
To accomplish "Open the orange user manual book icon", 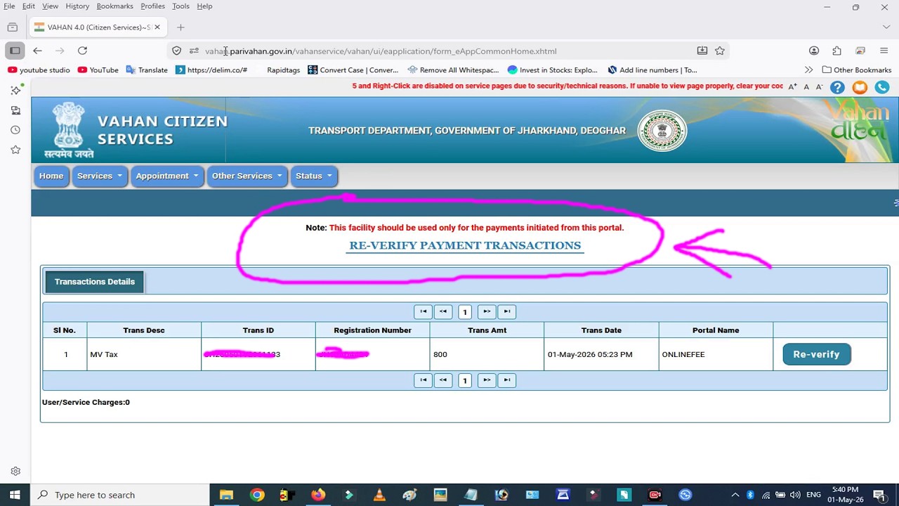I will [x=860, y=87].
